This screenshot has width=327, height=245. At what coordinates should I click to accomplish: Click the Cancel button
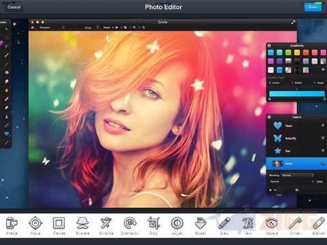(x=14, y=7)
